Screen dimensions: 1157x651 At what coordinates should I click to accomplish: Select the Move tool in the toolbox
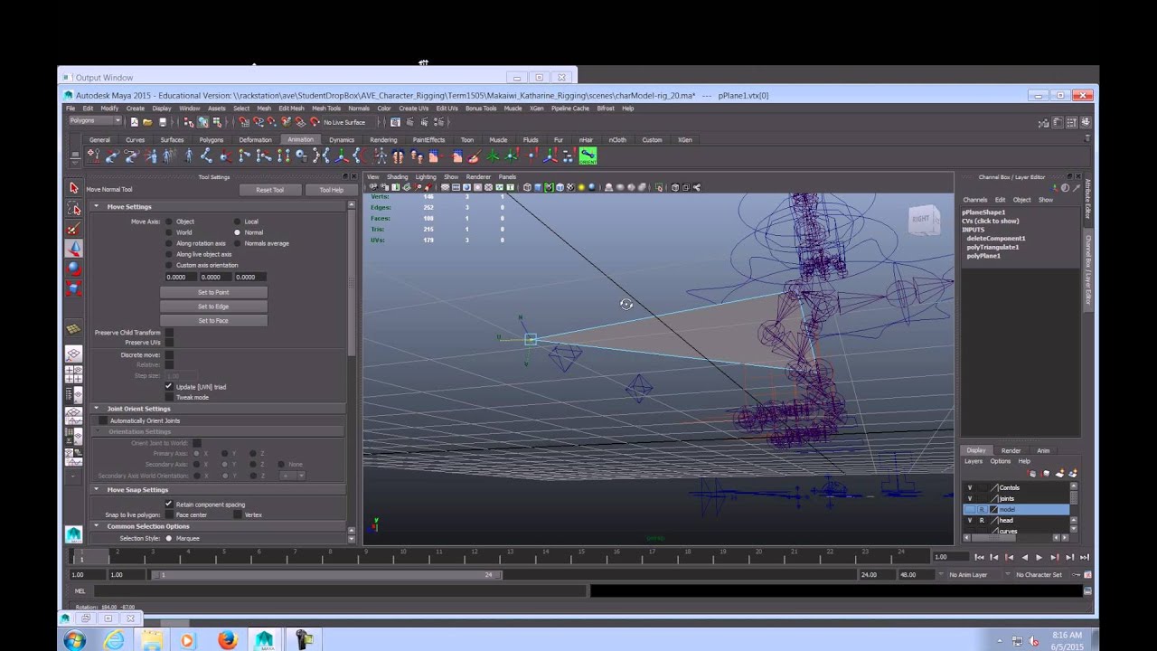(73, 250)
